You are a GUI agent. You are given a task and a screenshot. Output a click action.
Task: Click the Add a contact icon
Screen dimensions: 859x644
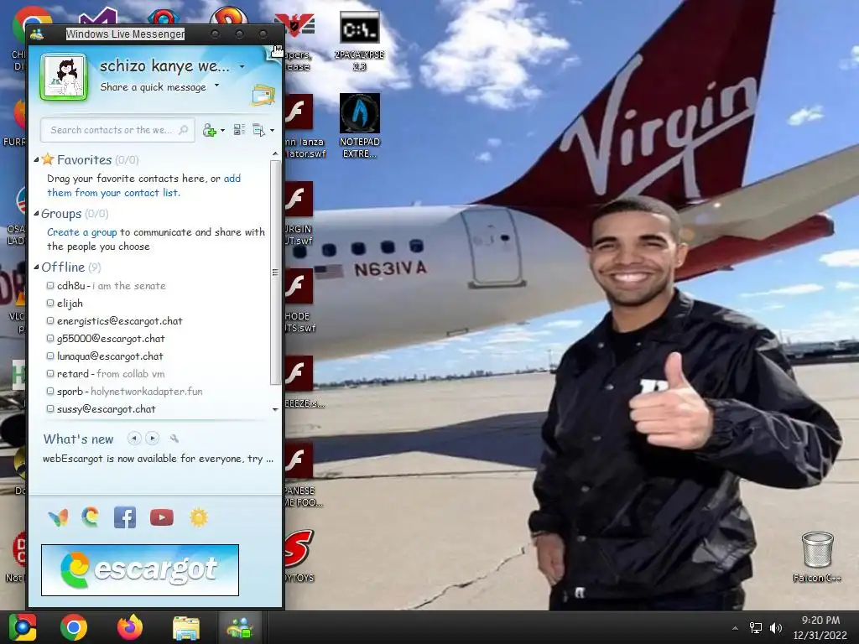point(209,130)
